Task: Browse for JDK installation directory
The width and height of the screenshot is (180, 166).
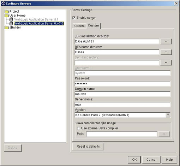Action: point(166,41)
